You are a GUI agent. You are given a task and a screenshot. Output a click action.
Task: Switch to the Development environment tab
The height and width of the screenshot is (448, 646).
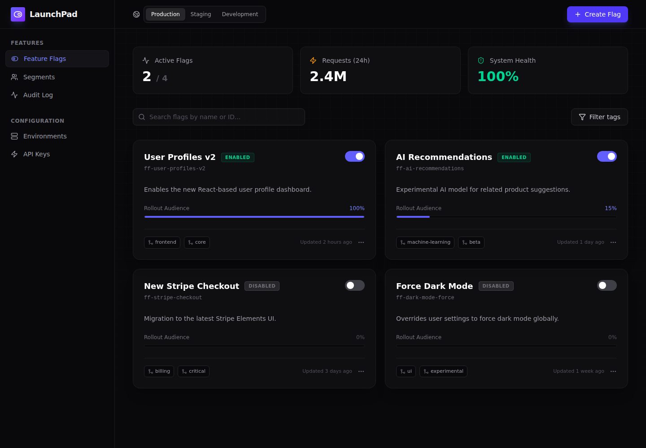(x=240, y=14)
